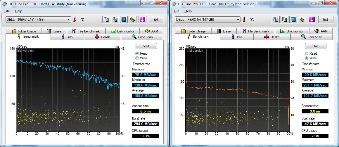Click the floppy disk save icon in left window
Viewport: 339px width, 147px height.
[x=124, y=20]
